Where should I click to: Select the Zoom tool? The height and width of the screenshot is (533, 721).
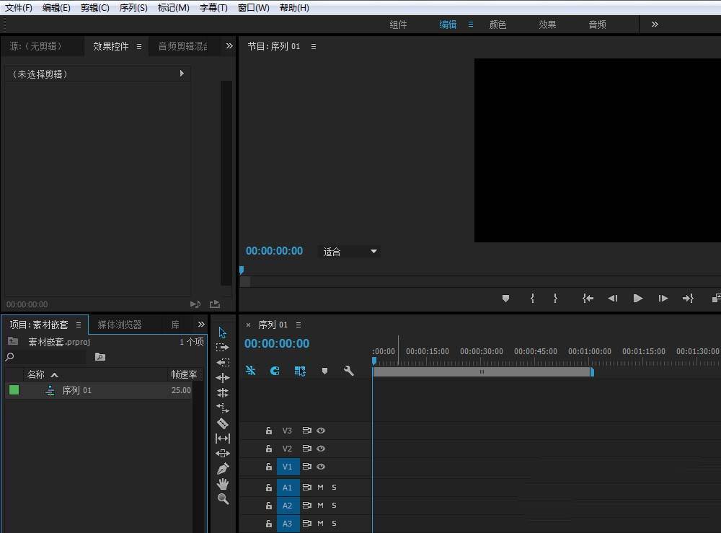[x=223, y=499]
